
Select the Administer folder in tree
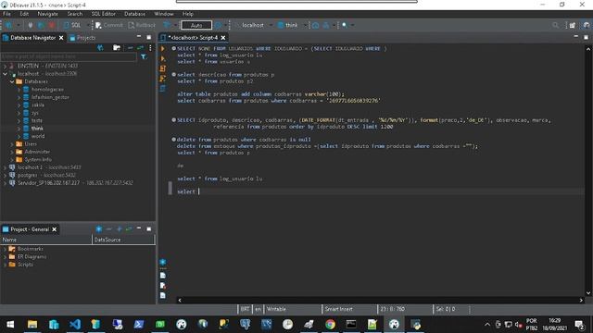point(37,152)
